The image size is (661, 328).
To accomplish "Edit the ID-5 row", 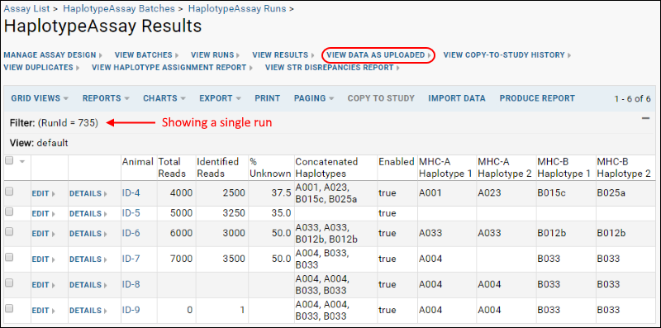I will coord(43,214).
